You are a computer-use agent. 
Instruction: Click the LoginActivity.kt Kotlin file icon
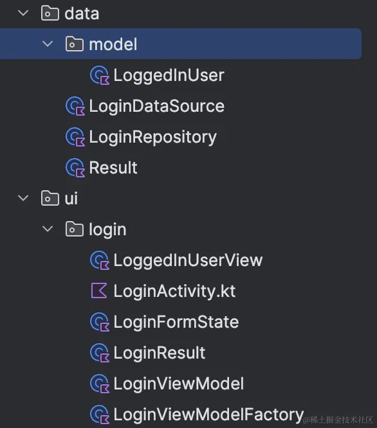pos(99,290)
